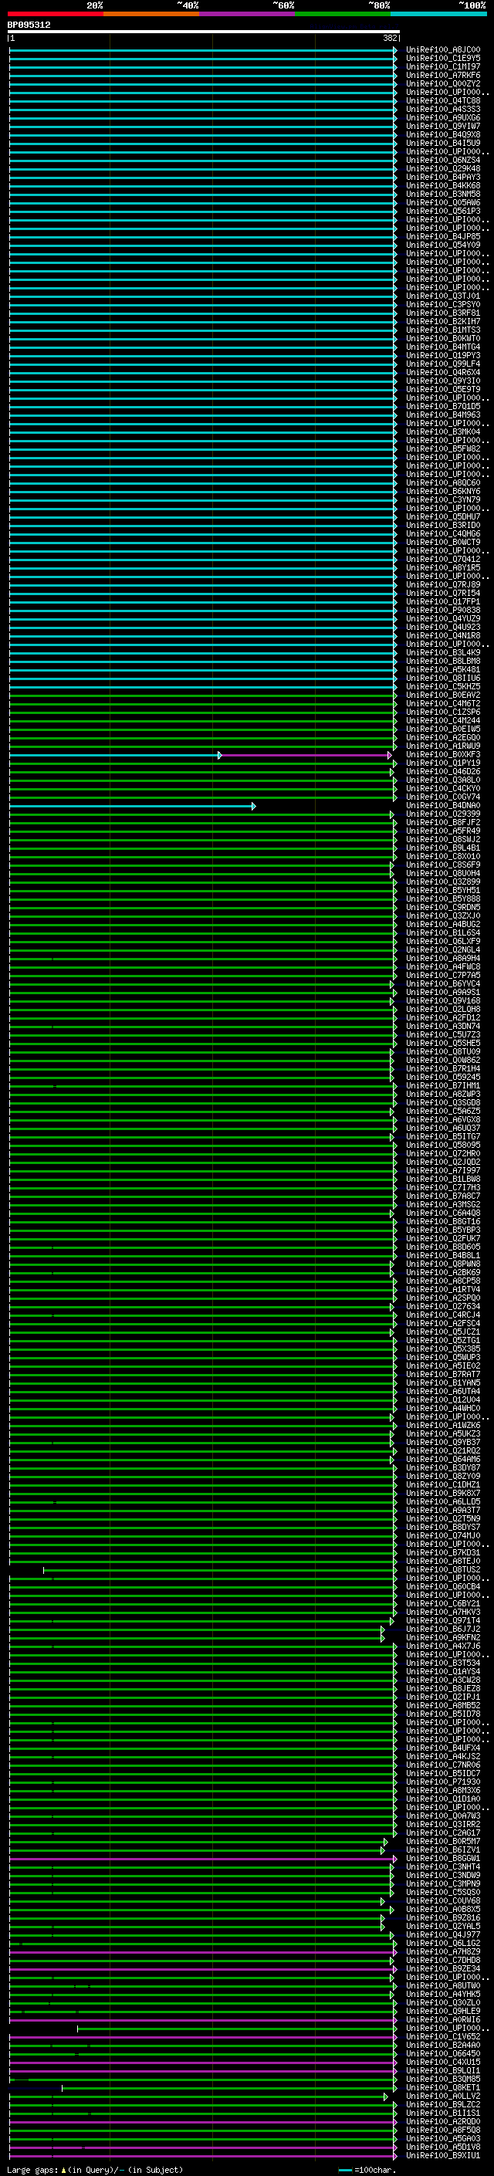Select hit label UniRef100_B0XKF3
The image size is (494, 2176).
(442, 754)
